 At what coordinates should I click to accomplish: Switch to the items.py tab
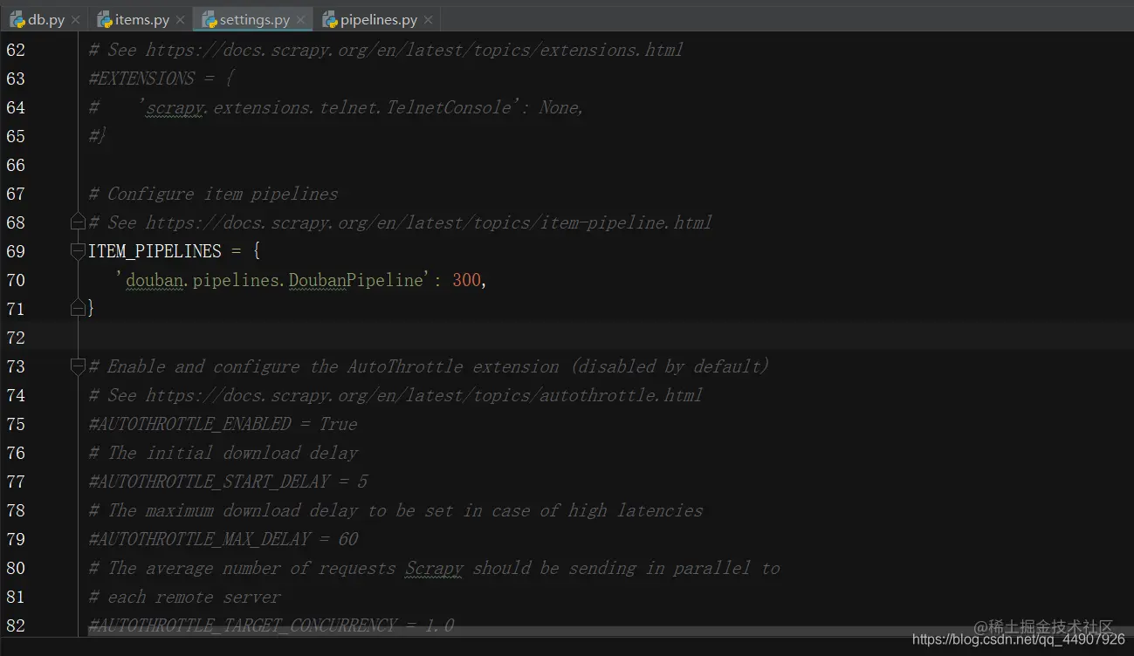(x=141, y=19)
